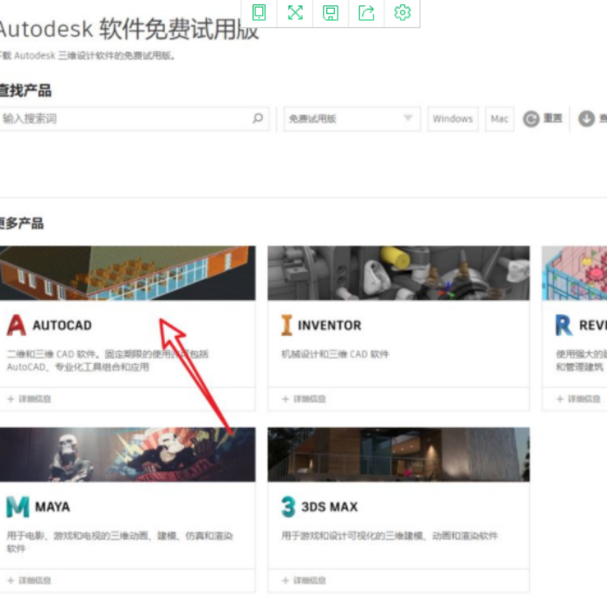Click the MAYA product title
The height and width of the screenshot is (599, 607).
click(x=53, y=507)
